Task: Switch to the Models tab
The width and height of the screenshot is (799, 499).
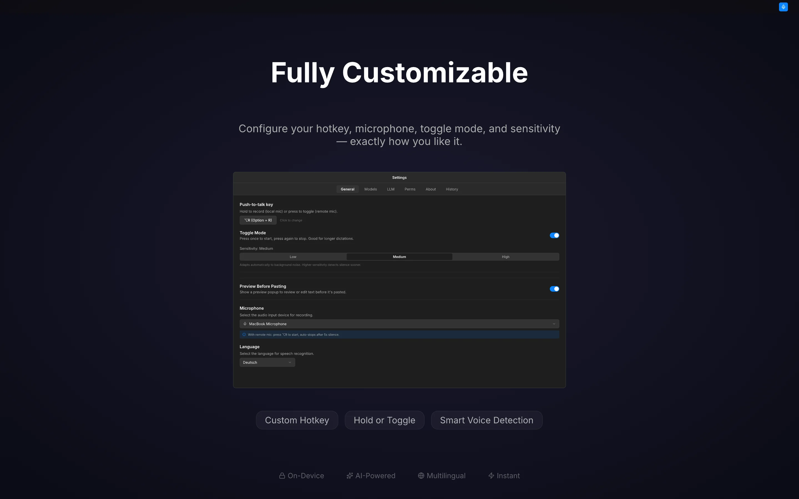Action: click(x=370, y=189)
